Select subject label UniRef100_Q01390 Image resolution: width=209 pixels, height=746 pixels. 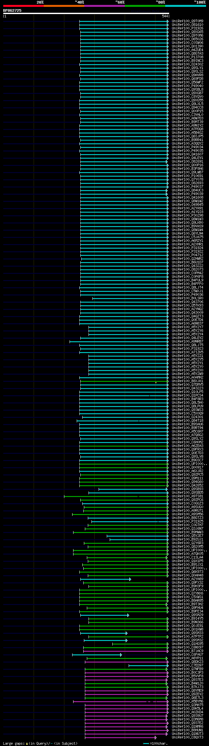(187, 46)
